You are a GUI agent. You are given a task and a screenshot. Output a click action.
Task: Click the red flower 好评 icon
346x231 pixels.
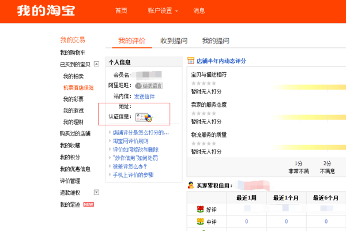(x=200, y=209)
